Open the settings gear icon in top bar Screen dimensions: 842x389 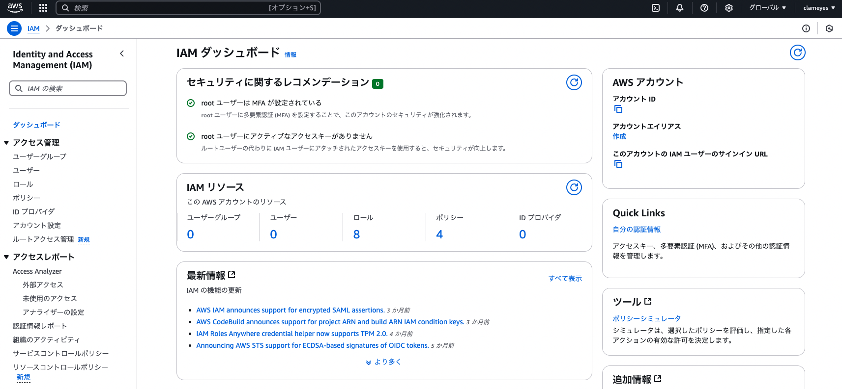pos(729,8)
